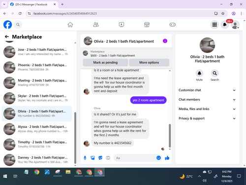Attach a file with photo icon

[x=92, y=158]
